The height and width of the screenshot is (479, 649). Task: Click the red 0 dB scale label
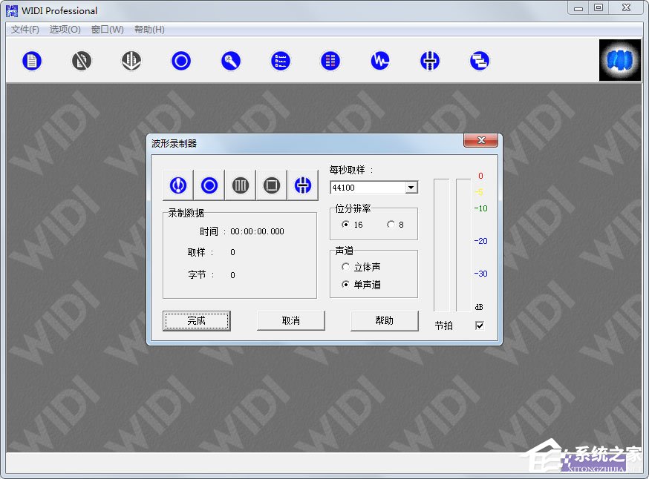click(480, 176)
